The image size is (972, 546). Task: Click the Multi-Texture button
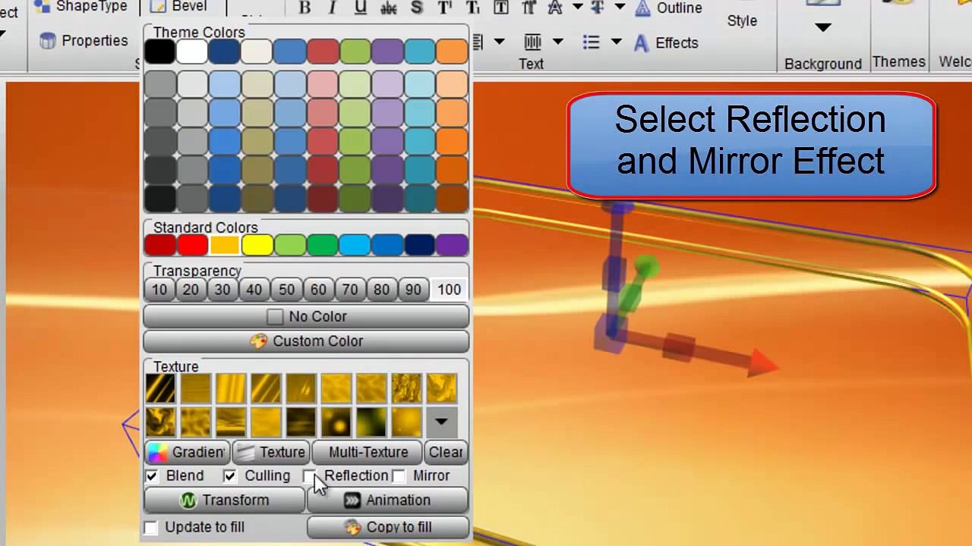pyautogui.click(x=368, y=452)
